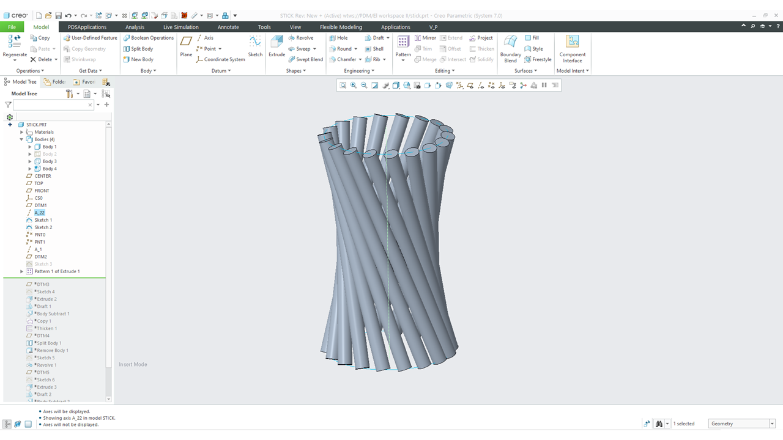The height and width of the screenshot is (440, 783).
Task: Click the Swept Blend tool
Action: pyautogui.click(x=305, y=59)
